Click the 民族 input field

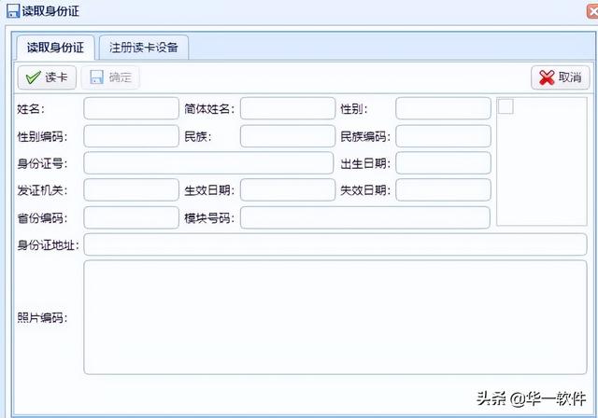point(288,136)
